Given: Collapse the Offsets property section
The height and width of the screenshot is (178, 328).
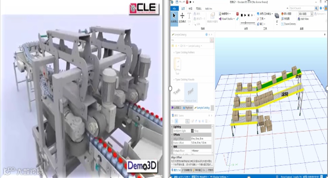Looking at the screenshot, I should point(172,135).
